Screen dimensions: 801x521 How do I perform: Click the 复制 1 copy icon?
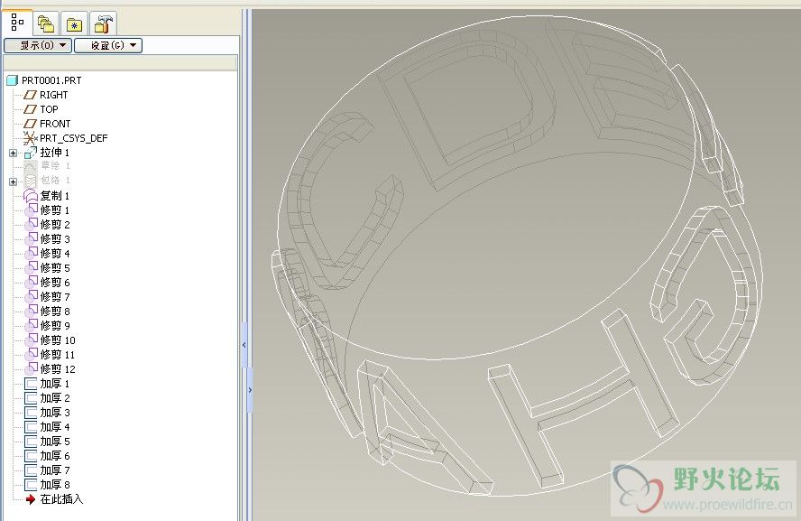[x=31, y=195]
